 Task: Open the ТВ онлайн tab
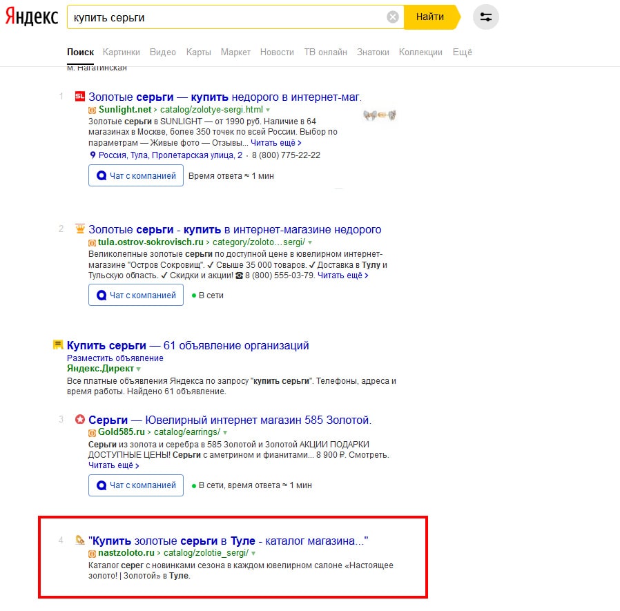click(325, 52)
